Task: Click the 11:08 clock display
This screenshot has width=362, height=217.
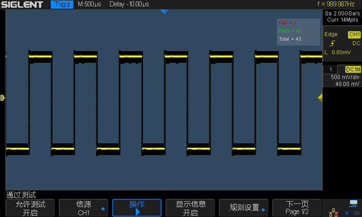Action: (352, 213)
